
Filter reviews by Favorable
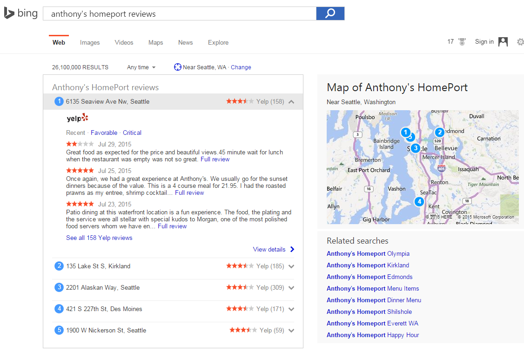click(104, 133)
